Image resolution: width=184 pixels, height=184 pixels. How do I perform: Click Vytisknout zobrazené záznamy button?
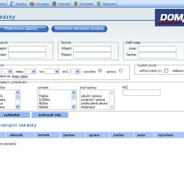tap(79, 29)
